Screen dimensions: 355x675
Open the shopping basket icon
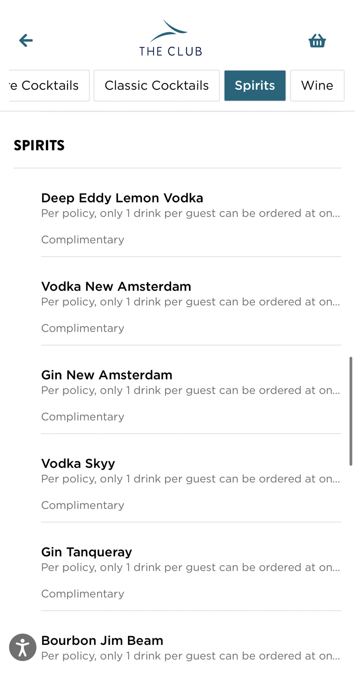(317, 41)
